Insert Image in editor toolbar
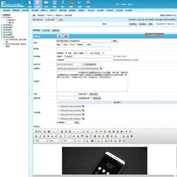177x177 pixels. tap(87, 136)
